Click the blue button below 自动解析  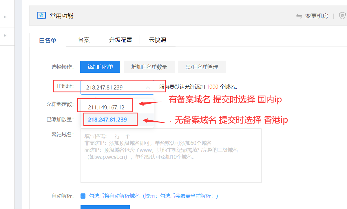pyautogui.click(x=105, y=207)
